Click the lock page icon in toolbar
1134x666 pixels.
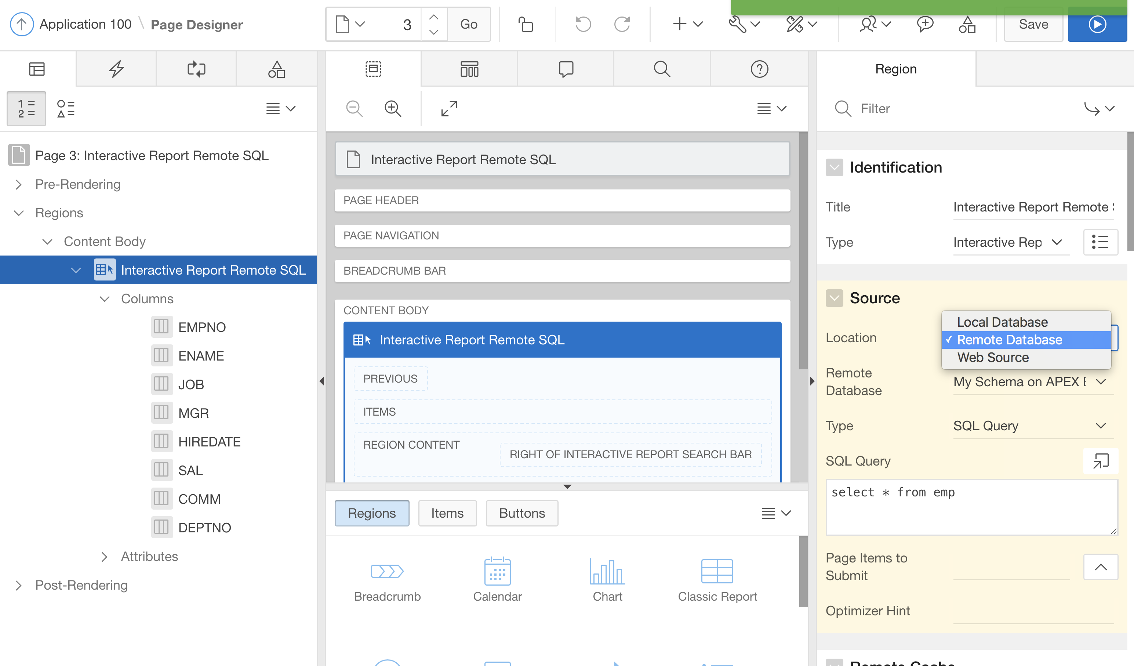pos(525,24)
